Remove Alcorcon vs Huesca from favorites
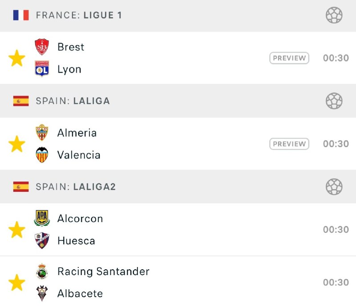Viewport: 356px width, 308px height. [17, 230]
